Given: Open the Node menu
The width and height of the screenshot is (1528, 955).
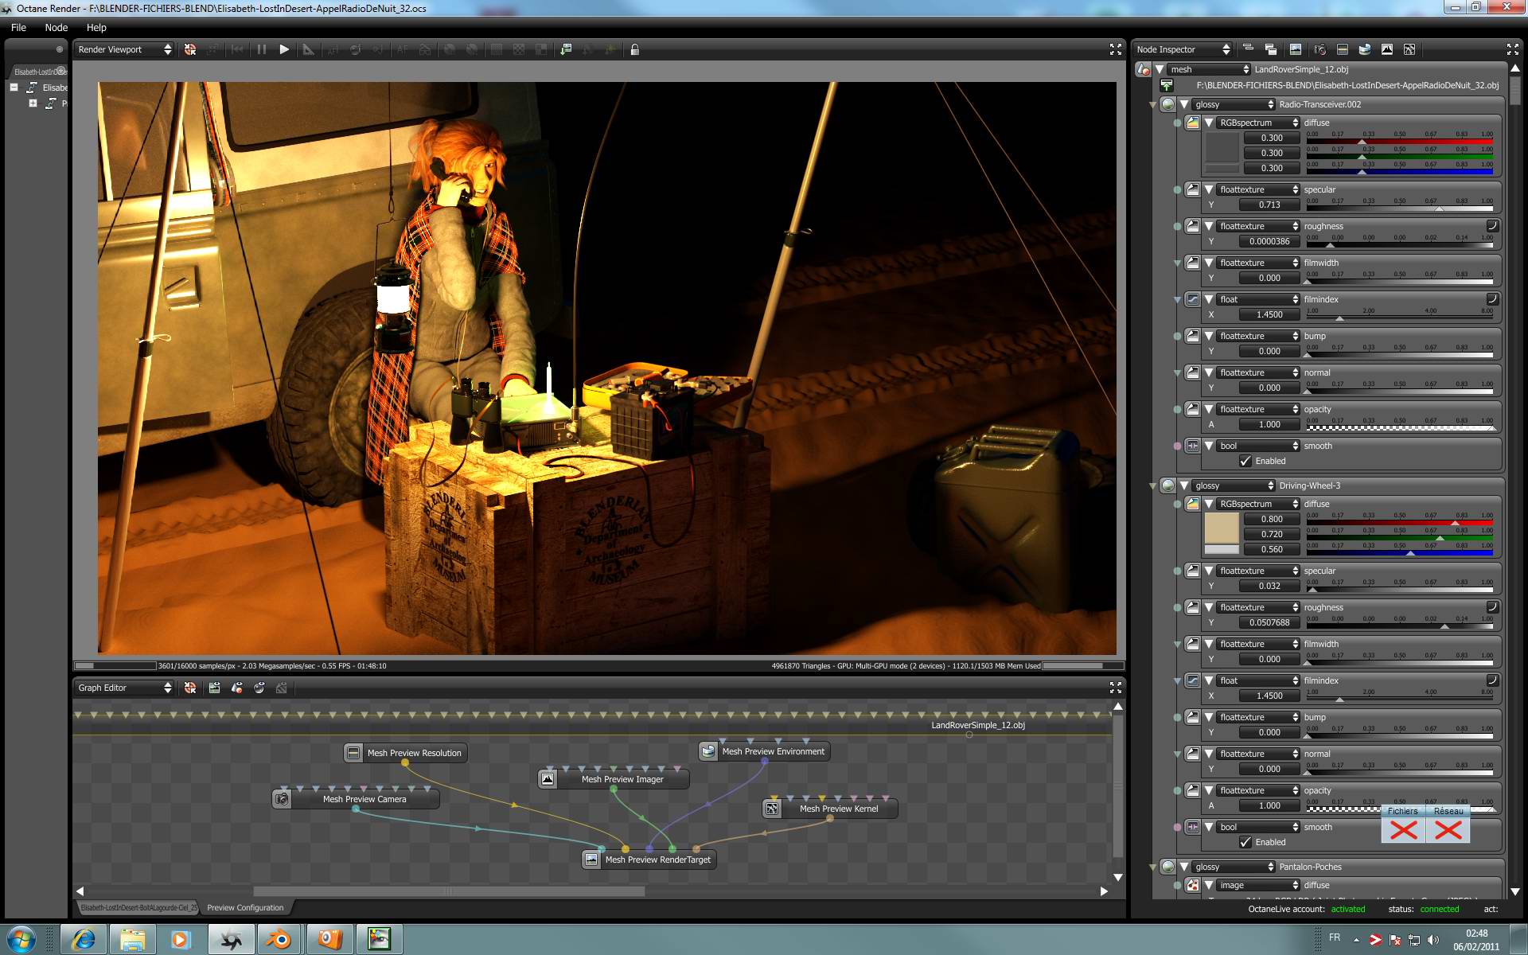Looking at the screenshot, I should (56, 27).
